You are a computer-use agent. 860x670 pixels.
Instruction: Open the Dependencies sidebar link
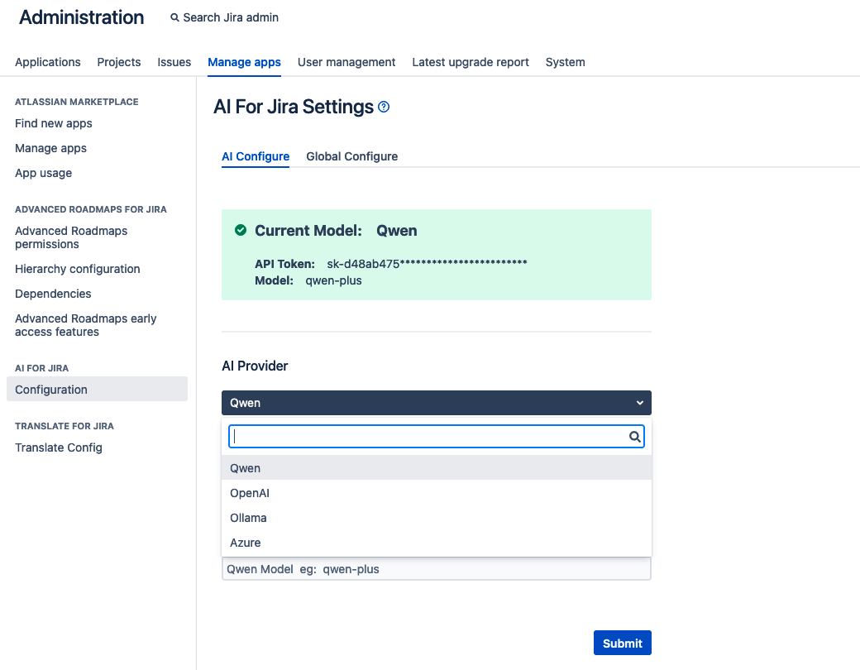(53, 294)
